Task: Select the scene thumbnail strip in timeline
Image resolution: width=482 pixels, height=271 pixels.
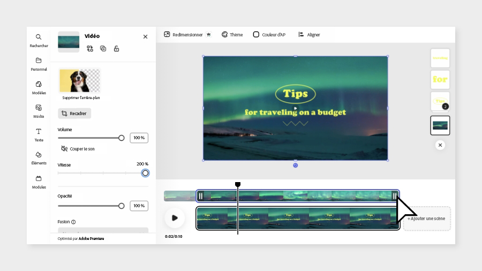Action: [x=298, y=219]
